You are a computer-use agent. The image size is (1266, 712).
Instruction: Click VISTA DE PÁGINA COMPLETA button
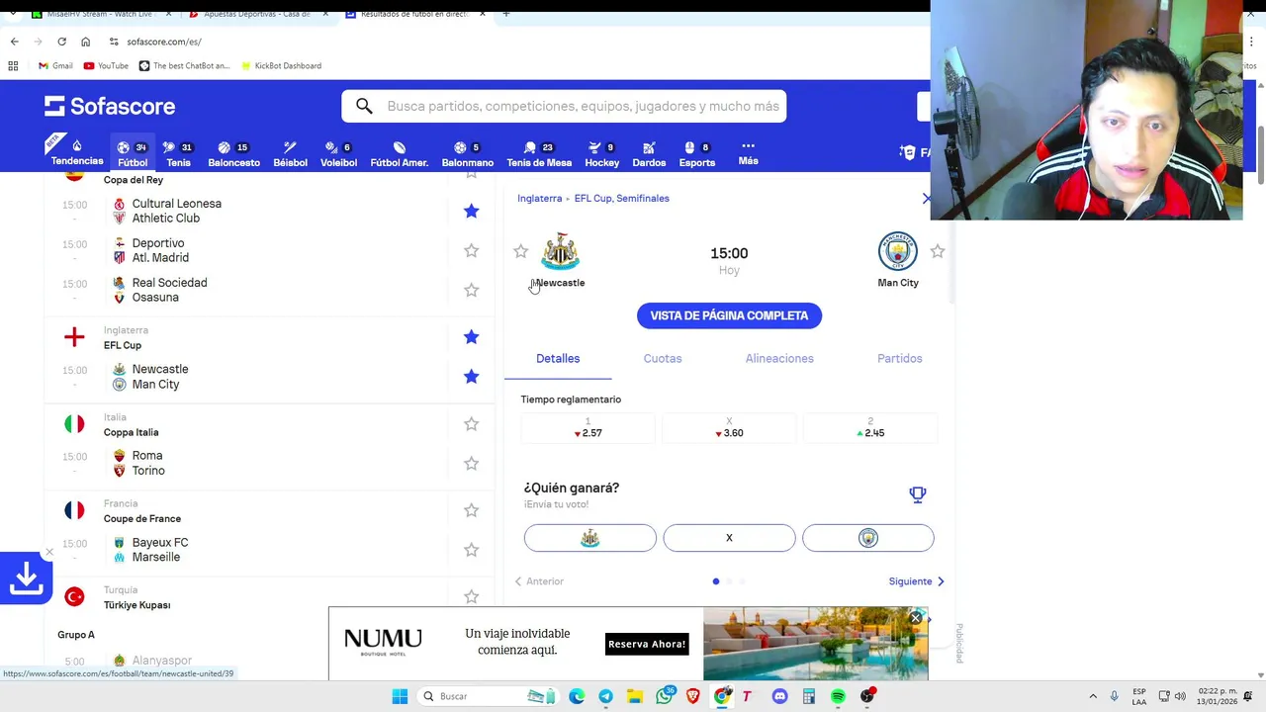tap(729, 315)
